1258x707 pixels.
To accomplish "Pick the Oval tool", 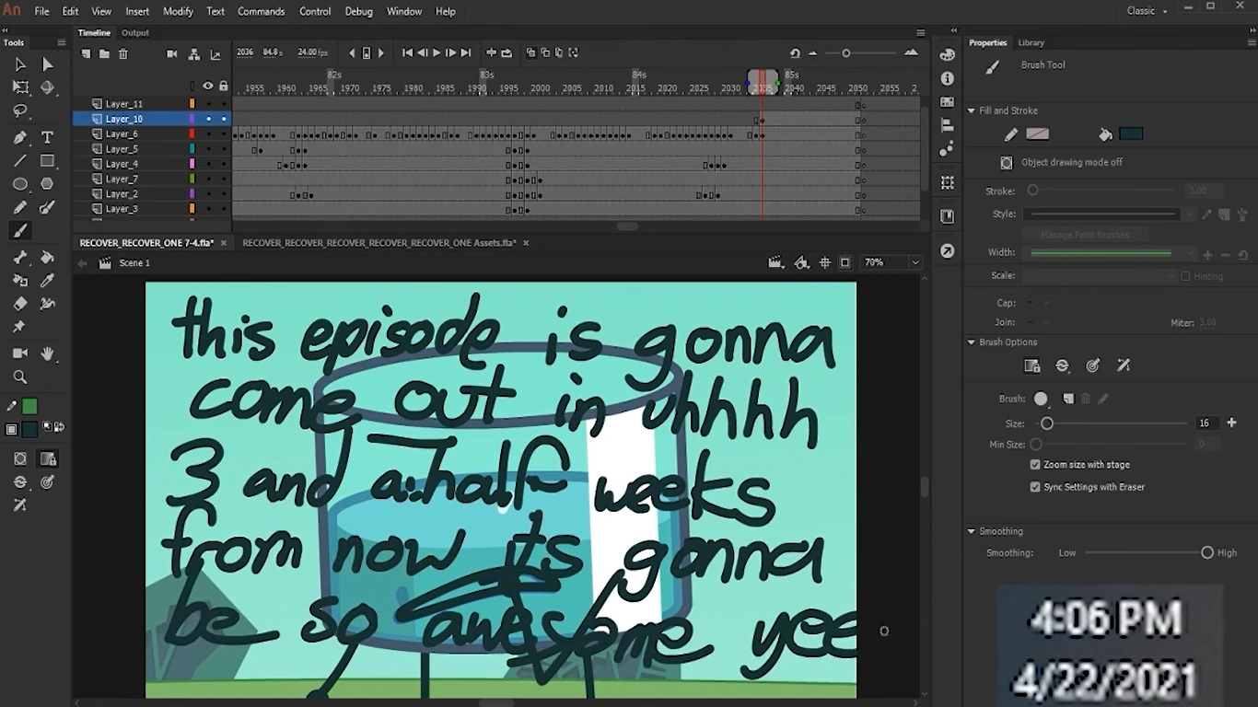I will 19,184.
